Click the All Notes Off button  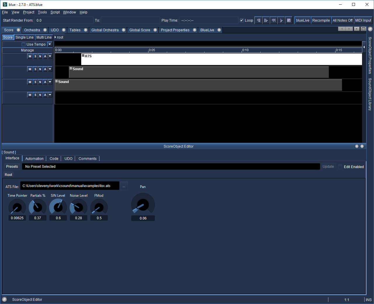point(342,20)
